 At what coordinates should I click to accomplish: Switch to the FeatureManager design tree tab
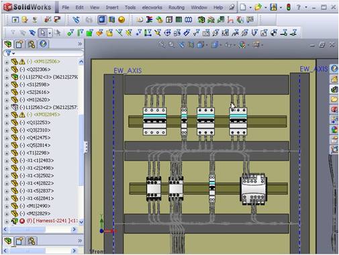[x=8, y=44]
